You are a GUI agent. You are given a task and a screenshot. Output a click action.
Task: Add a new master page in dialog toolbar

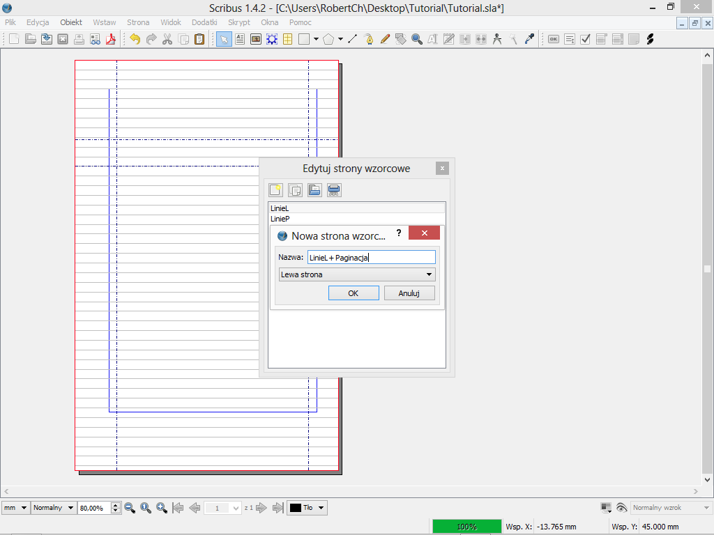pos(275,190)
